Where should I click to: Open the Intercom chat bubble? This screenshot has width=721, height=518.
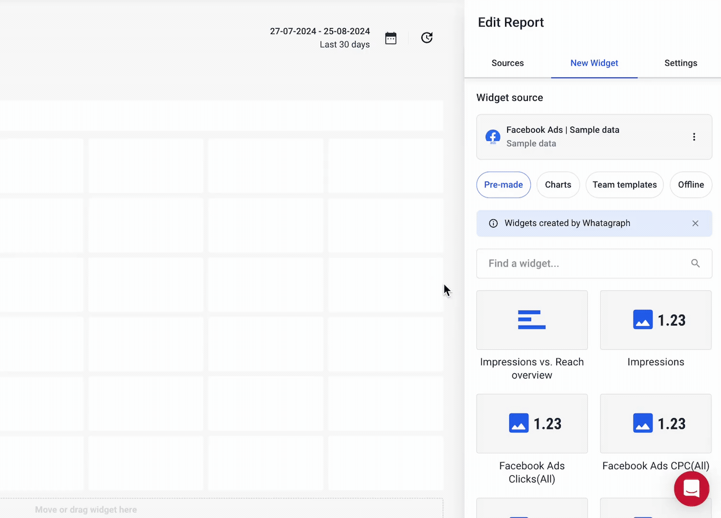tap(692, 489)
